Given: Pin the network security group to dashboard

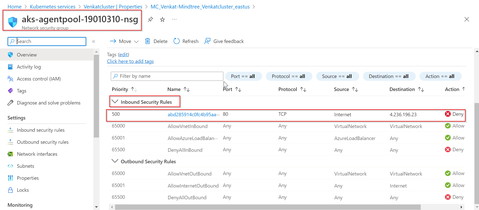Looking at the screenshot, I should click(x=150, y=19).
